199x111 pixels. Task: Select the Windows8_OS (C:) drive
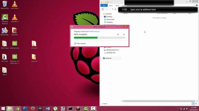click(111, 50)
